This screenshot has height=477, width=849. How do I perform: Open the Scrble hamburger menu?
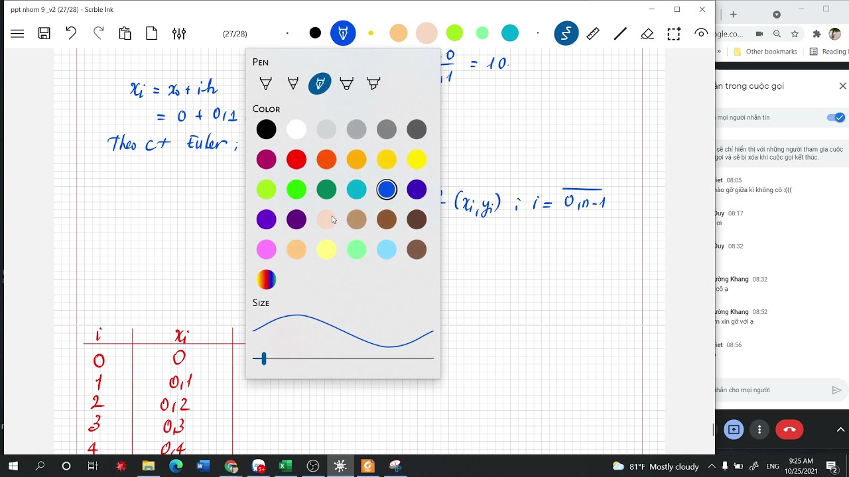click(x=17, y=33)
